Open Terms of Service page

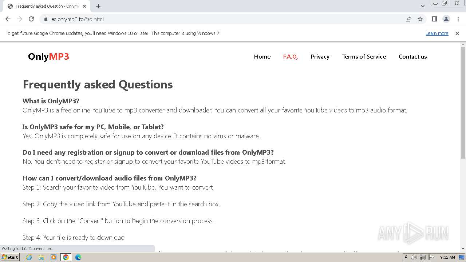(364, 56)
